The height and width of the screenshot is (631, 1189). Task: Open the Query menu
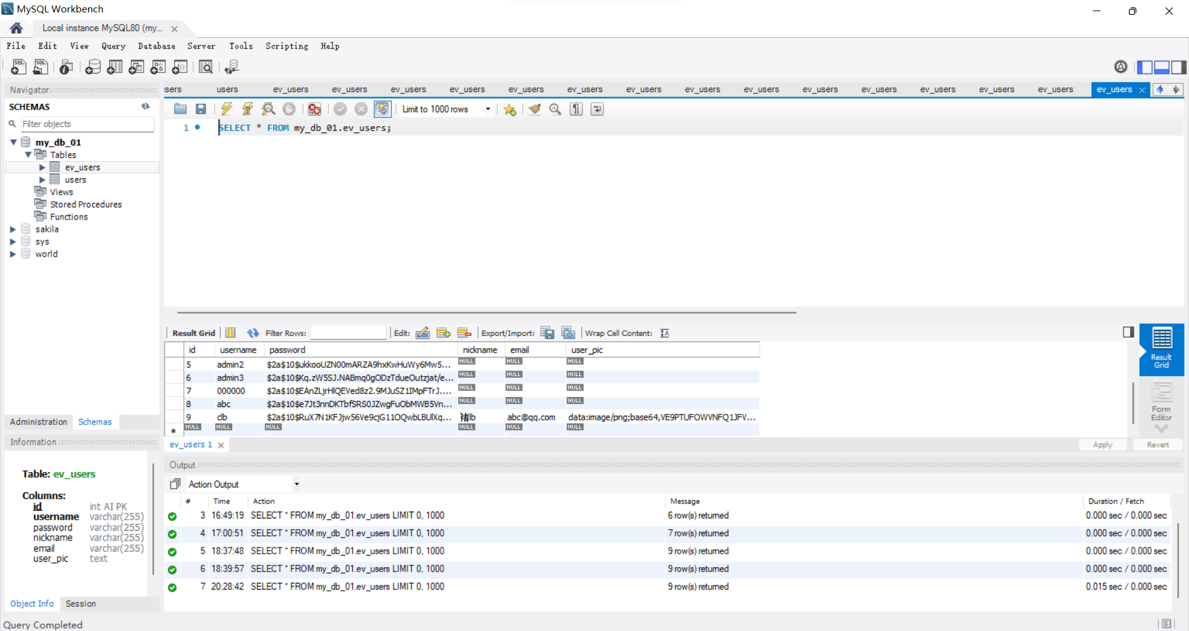pyautogui.click(x=113, y=46)
